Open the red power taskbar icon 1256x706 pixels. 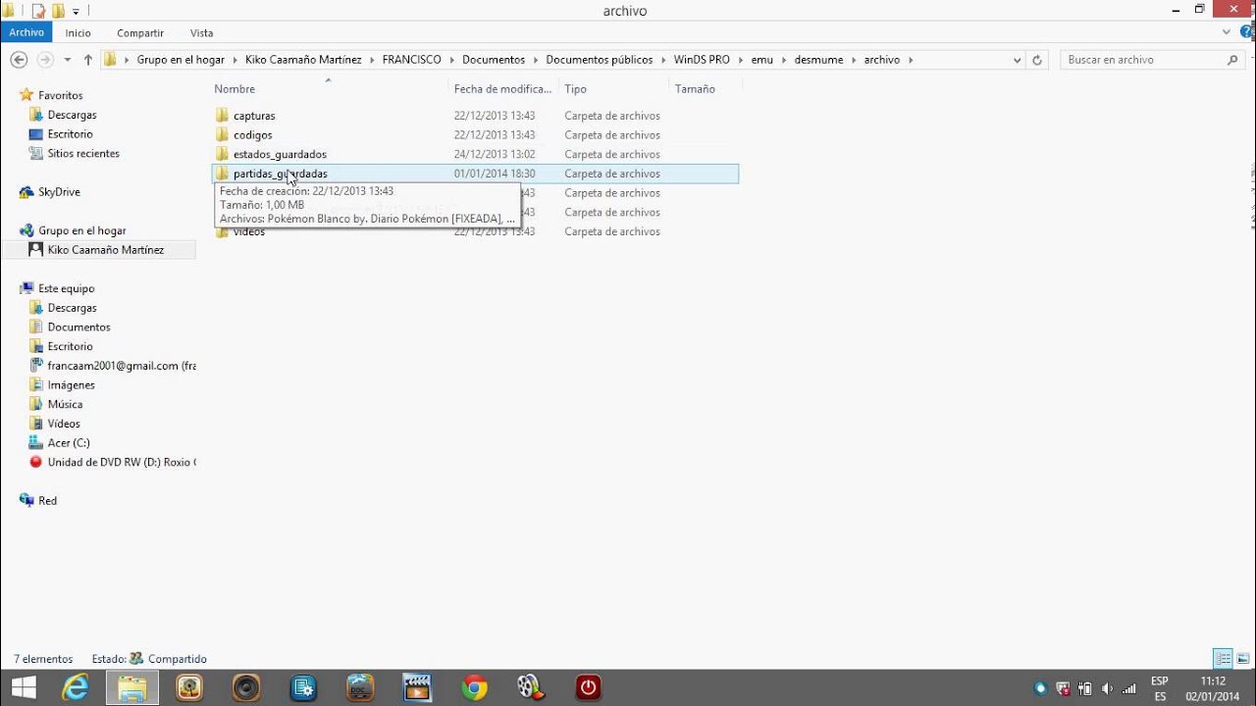tap(588, 687)
